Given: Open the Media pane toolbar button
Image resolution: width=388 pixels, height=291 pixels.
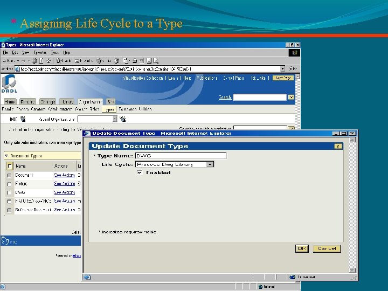Looking at the screenshot, I should coord(103,61).
